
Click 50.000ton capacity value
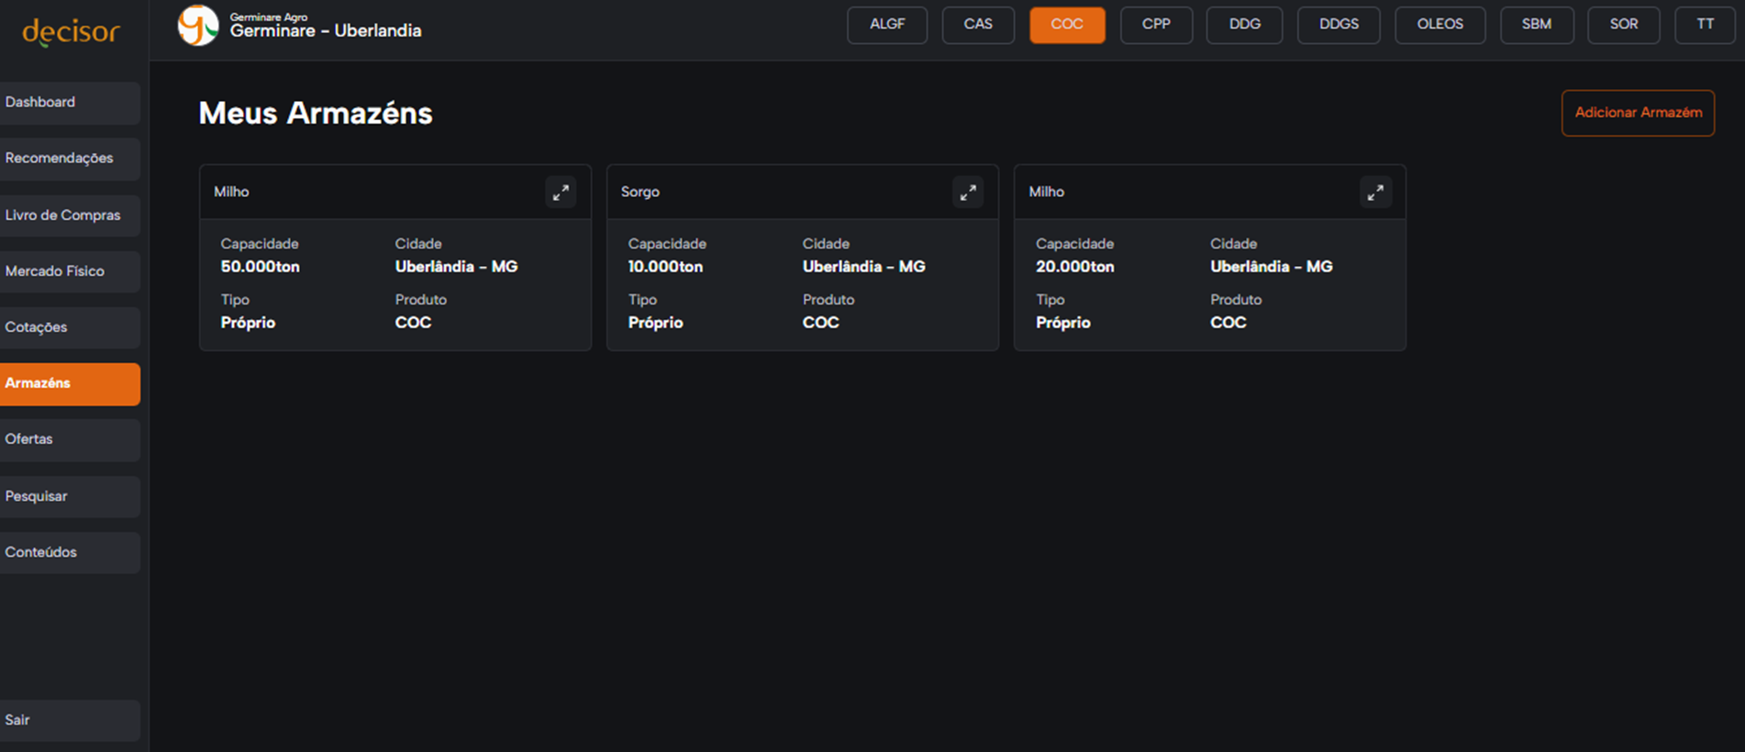(x=260, y=267)
